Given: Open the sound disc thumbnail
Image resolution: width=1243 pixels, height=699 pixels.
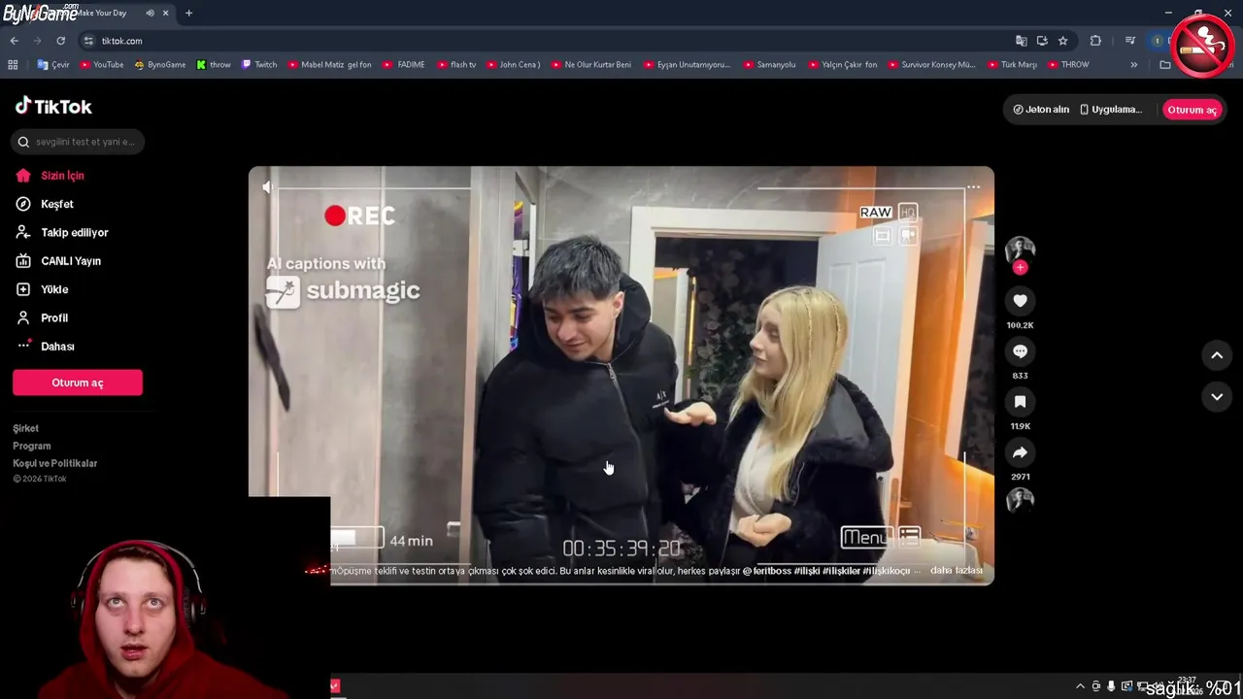Looking at the screenshot, I should coord(1020,500).
